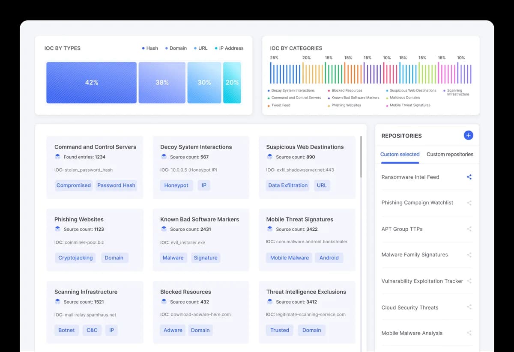Select the Data Exfiltration tag
This screenshot has height=352, width=514.
(x=288, y=185)
